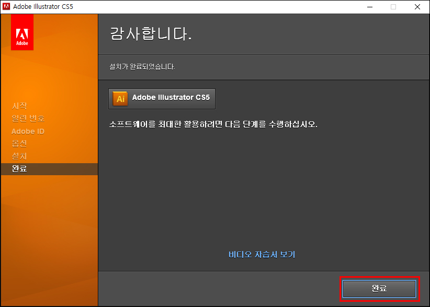Click the 감사합니다. heading text
Image resolution: width=430 pixels, height=307 pixels.
coord(150,33)
